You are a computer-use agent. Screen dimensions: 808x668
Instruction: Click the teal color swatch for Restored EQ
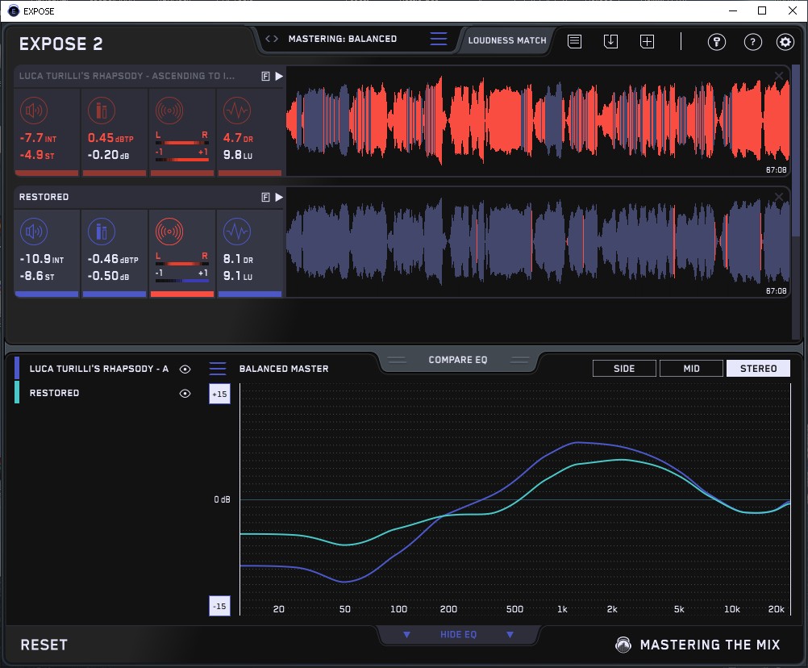click(x=17, y=392)
